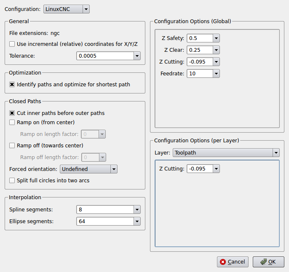Enable Ramp on (from center)
The width and height of the screenshot is (289, 272).
[12, 122]
